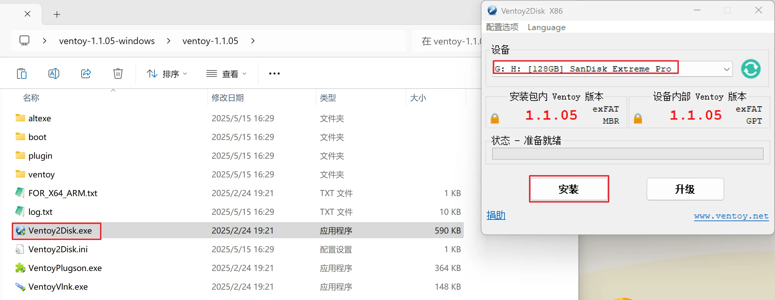Click the file name Ventoy2Disk.exe
The height and width of the screenshot is (300, 775).
[x=60, y=231]
